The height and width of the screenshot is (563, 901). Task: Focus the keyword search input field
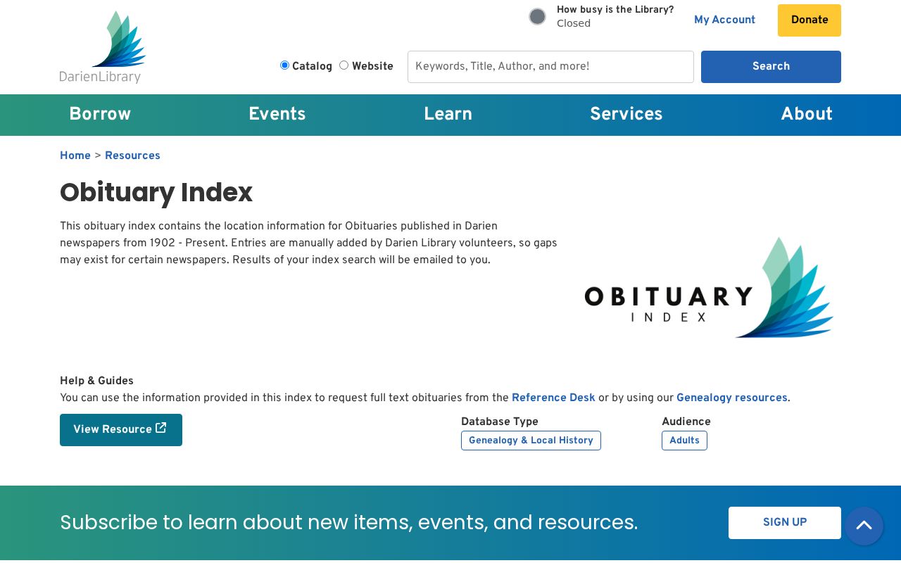tap(550, 67)
